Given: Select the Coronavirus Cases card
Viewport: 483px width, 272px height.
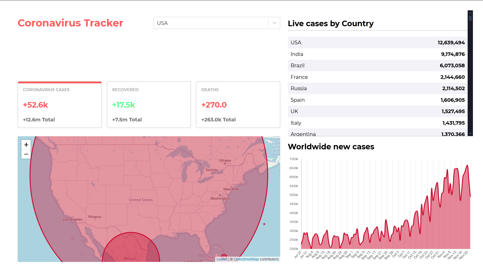Looking at the screenshot, I should click(x=60, y=105).
